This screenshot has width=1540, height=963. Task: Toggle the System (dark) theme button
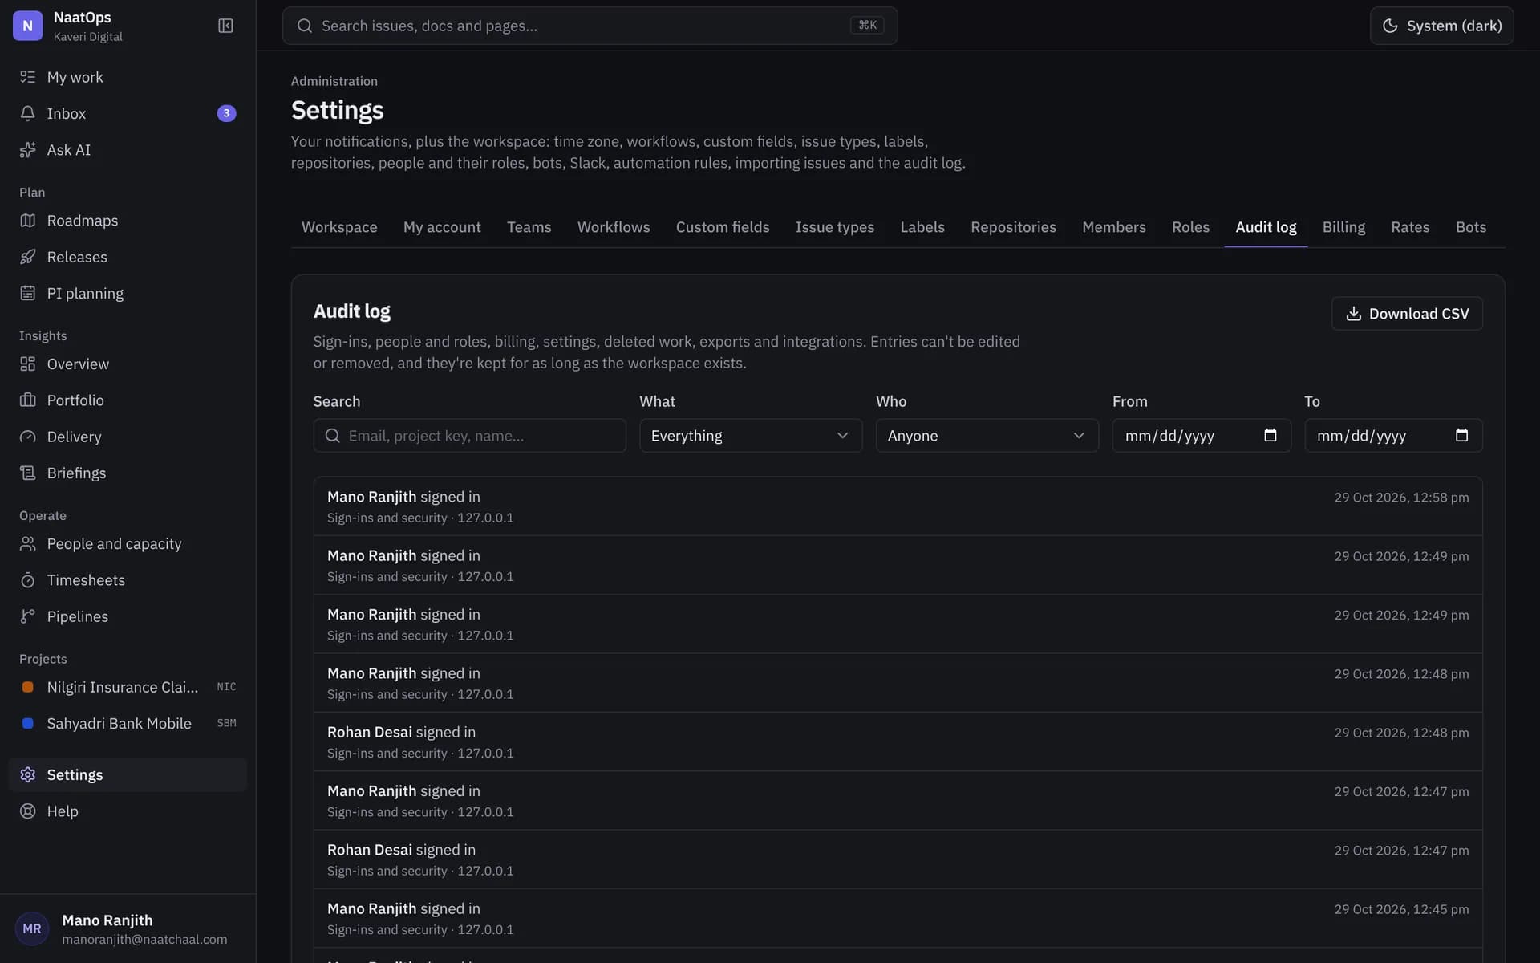coord(1441,26)
